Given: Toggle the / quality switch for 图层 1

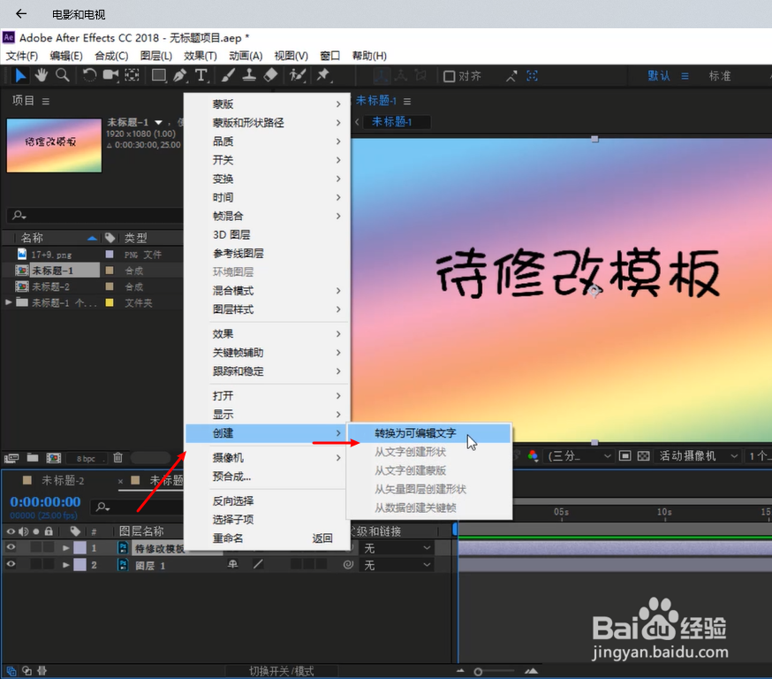Looking at the screenshot, I should click(258, 564).
